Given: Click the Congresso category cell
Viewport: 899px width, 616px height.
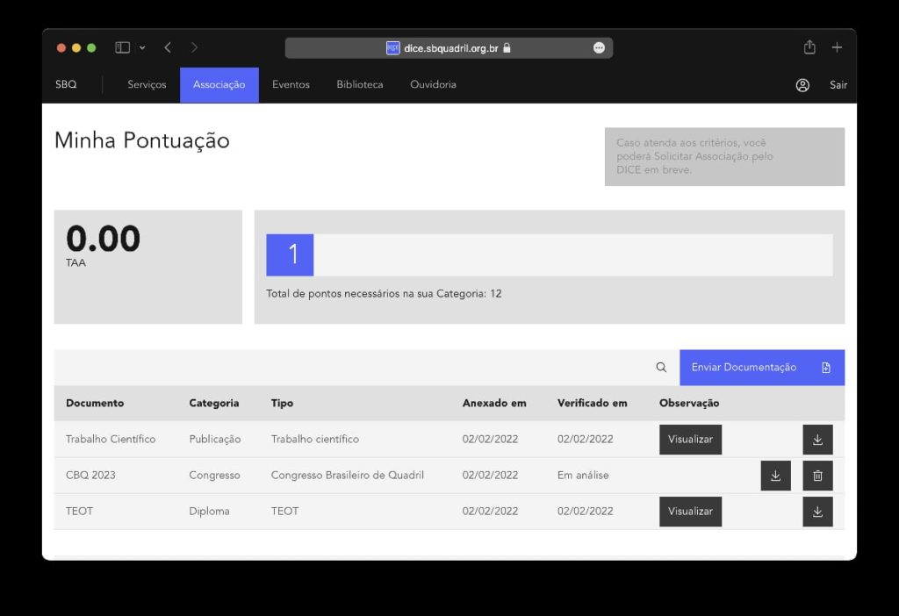Looking at the screenshot, I should pyautogui.click(x=214, y=475).
